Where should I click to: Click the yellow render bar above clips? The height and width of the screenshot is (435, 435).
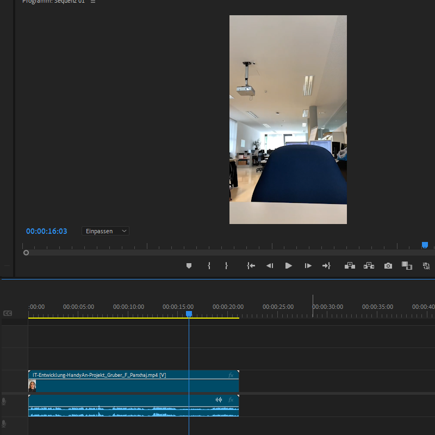point(133,318)
